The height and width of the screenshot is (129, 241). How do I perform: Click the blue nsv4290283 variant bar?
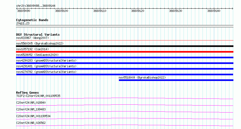coord(125,63)
